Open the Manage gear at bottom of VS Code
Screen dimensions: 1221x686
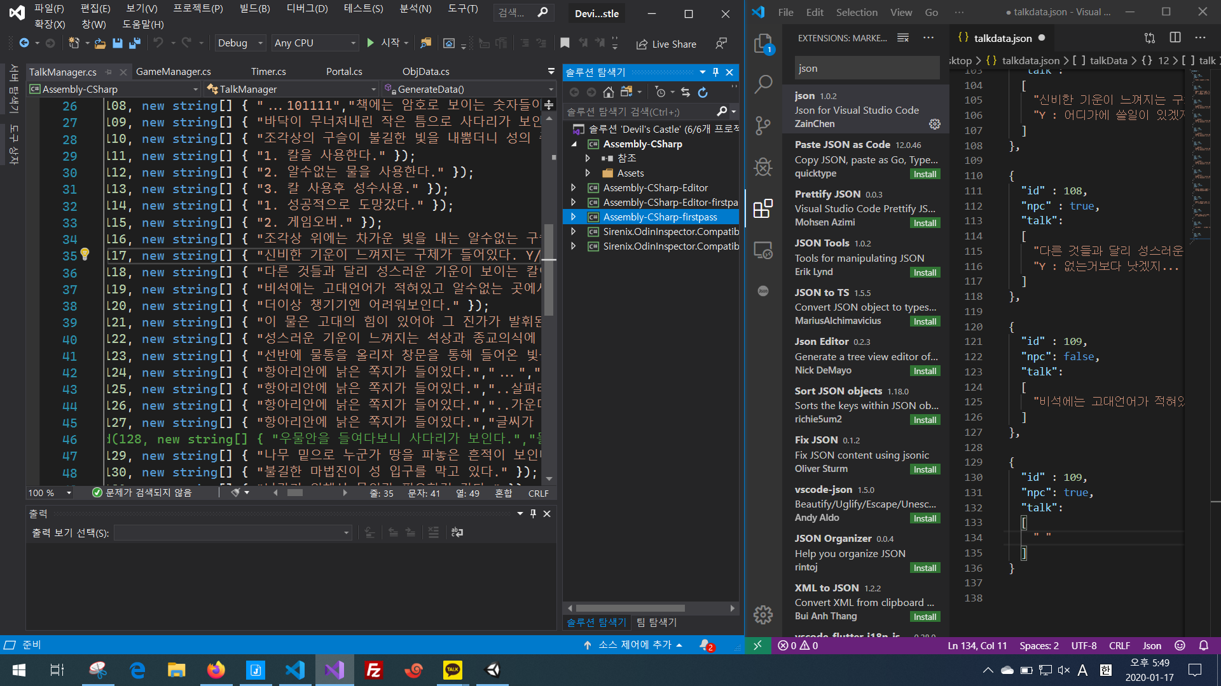[x=763, y=614]
